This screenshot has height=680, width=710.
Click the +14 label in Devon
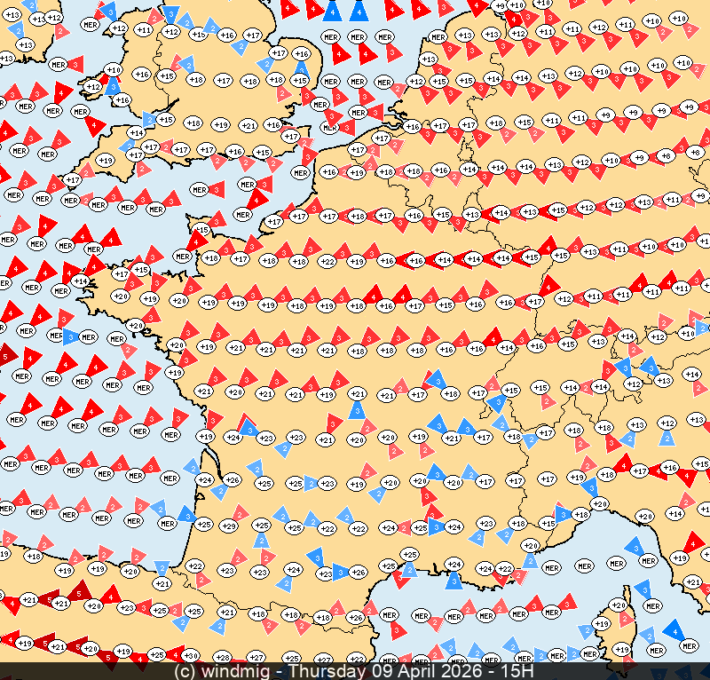[x=137, y=132]
